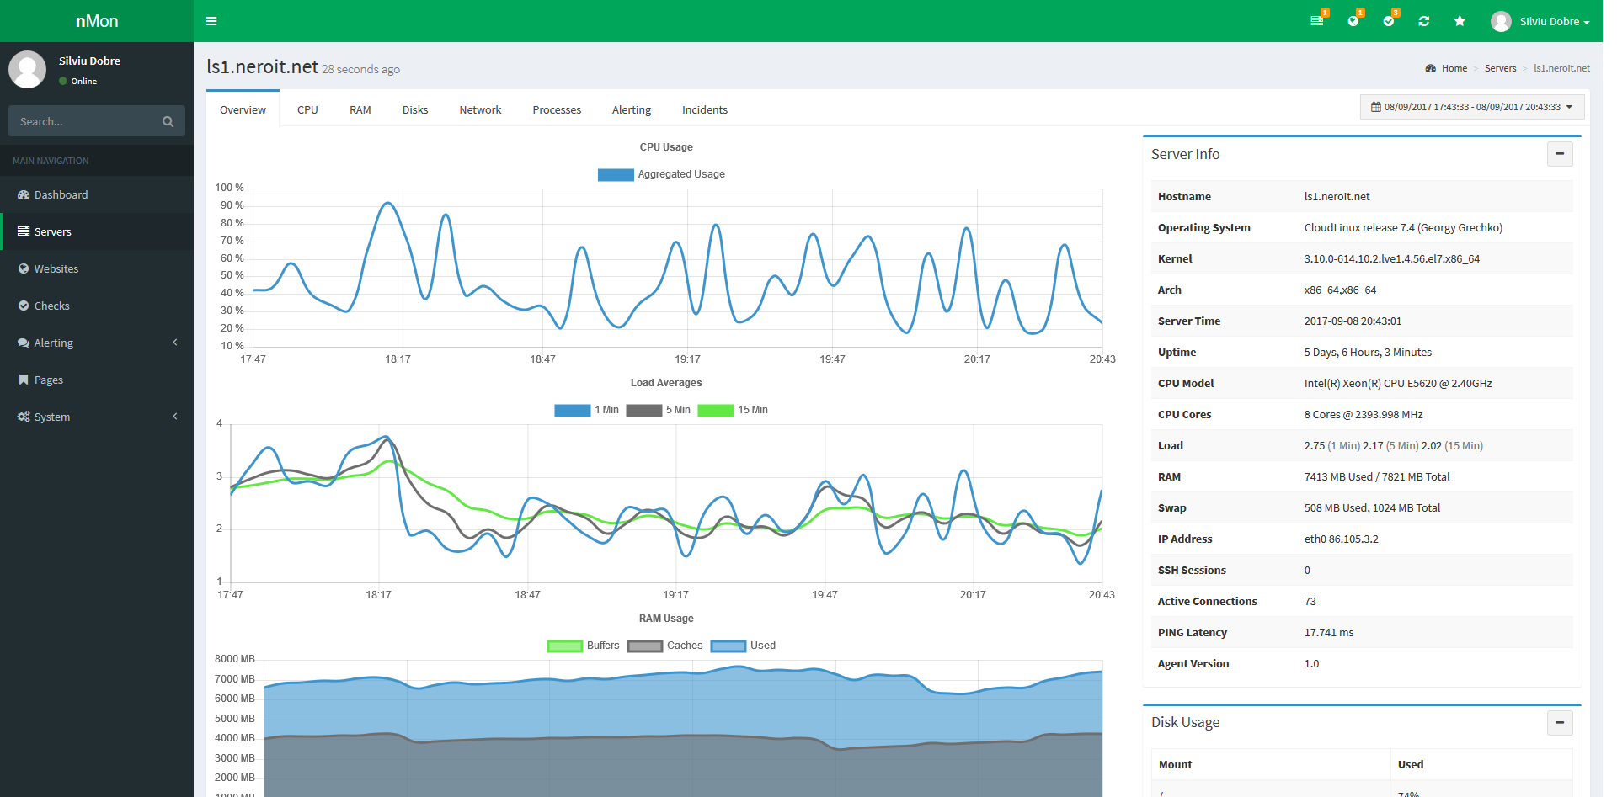Refresh the dashboard using the refresh icon
The image size is (1617, 797).
[x=1424, y=21]
